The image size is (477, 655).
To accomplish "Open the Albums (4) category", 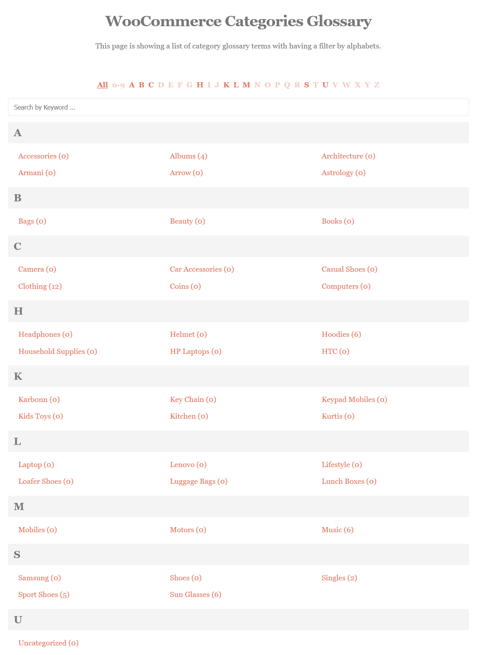I will point(188,156).
